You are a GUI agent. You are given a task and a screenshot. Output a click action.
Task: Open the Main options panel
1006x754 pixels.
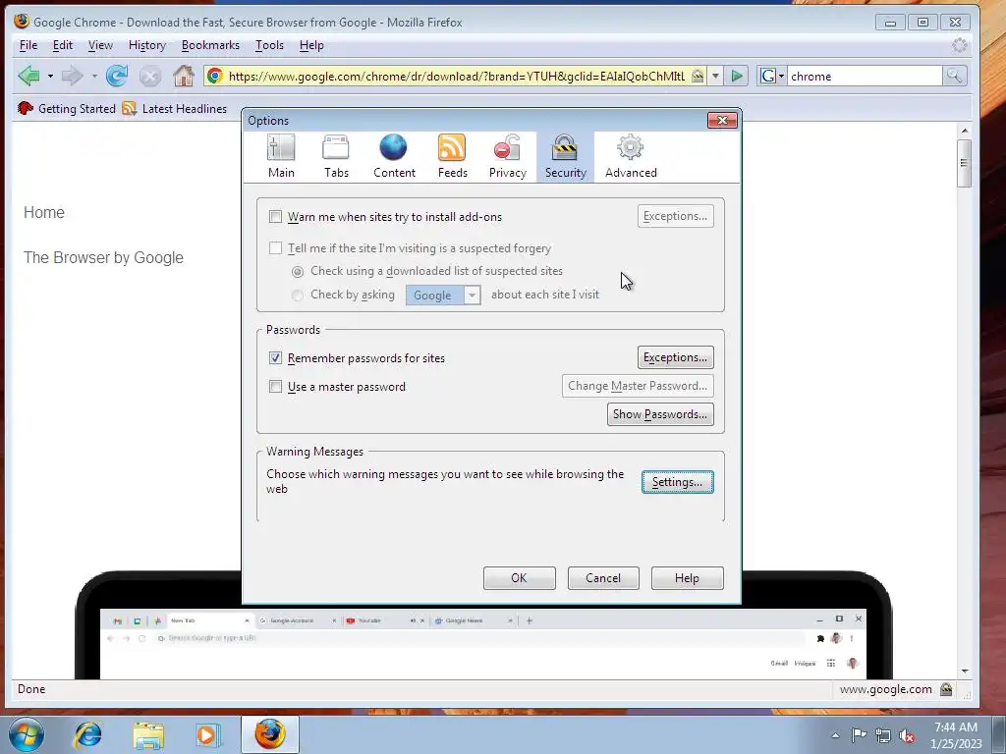pos(281,156)
